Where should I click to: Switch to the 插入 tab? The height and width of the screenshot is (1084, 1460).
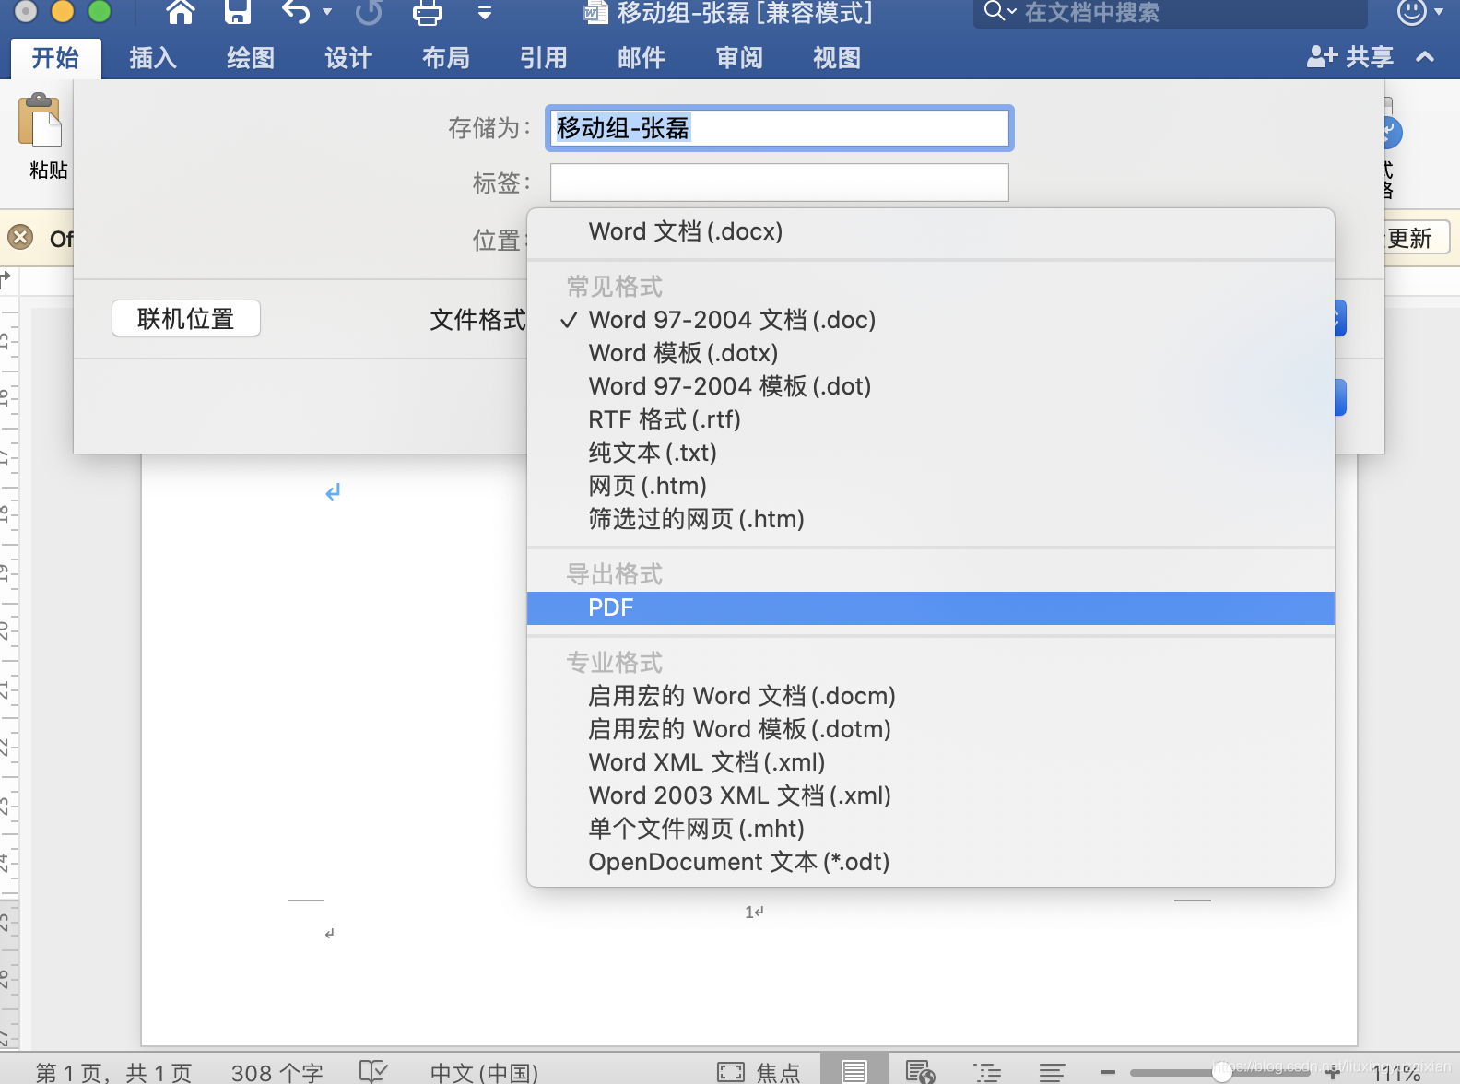tap(153, 58)
